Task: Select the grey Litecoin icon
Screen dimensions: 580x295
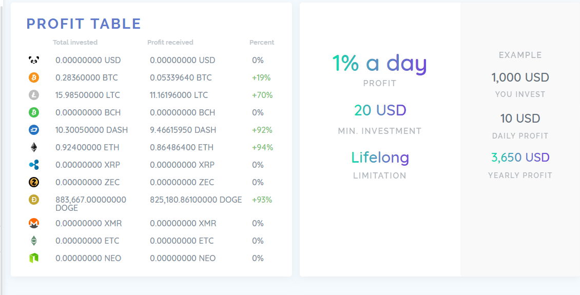Action: click(34, 95)
